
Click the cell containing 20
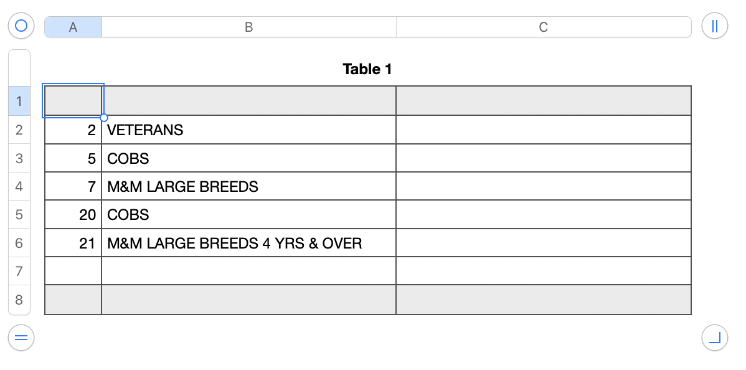click(73, 215)
